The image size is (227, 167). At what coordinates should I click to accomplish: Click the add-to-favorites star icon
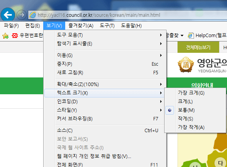pyautogui.click(x=5, y=36)
